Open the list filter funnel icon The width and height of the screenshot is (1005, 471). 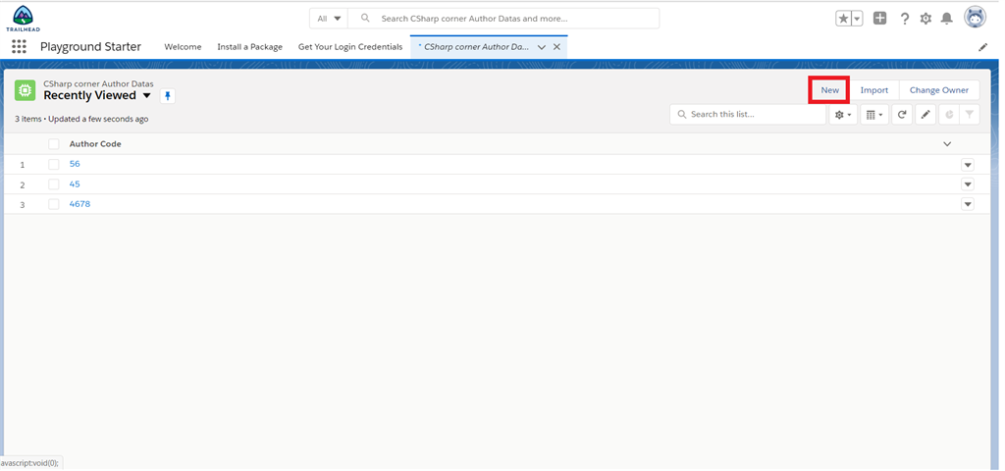(x=970, y=115)
